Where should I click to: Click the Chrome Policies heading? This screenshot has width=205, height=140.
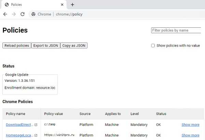(17, 102)
